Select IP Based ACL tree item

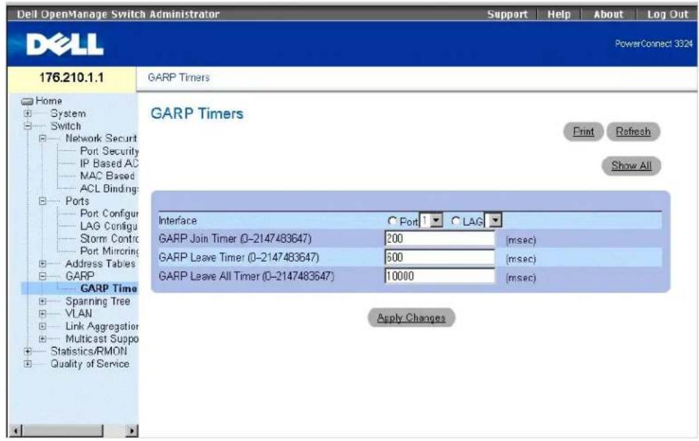coord(109,163)
